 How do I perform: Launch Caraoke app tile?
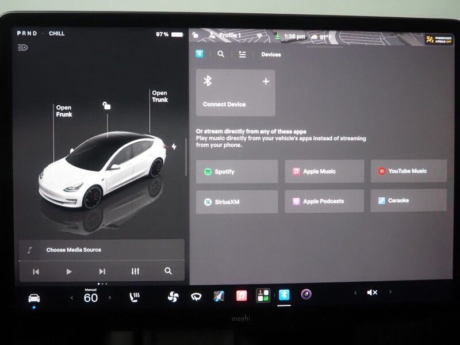point(409,200)
